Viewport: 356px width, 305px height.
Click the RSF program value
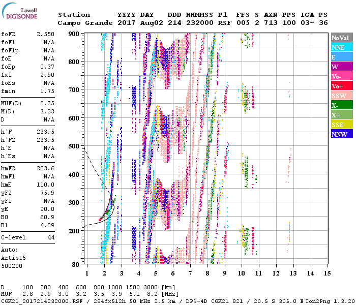pos(225,23)
